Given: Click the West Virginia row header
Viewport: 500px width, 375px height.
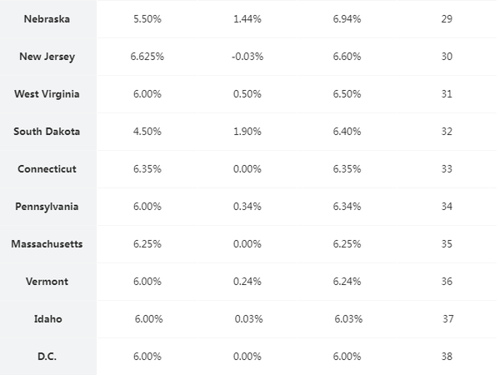Looking at the screenshot, I should click(47, 93).
